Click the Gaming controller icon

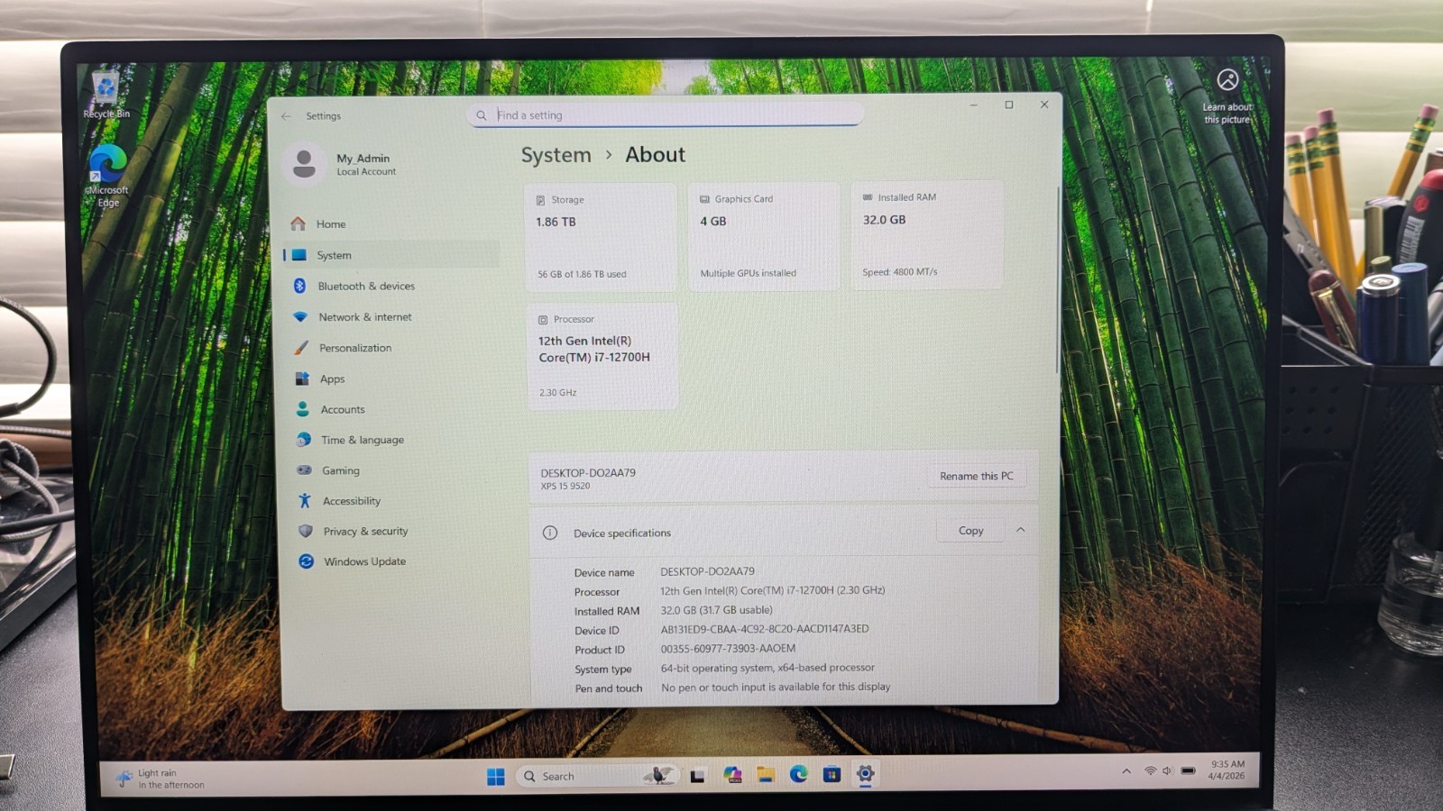click(x=305, y=470)
